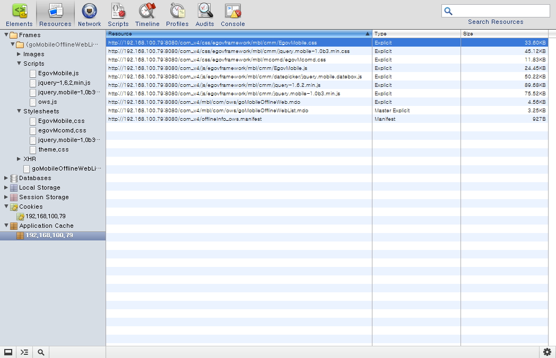Sort by the Resource column header
Image resolution: width=556 pixels, height=358 pixels.
[239, 33]
